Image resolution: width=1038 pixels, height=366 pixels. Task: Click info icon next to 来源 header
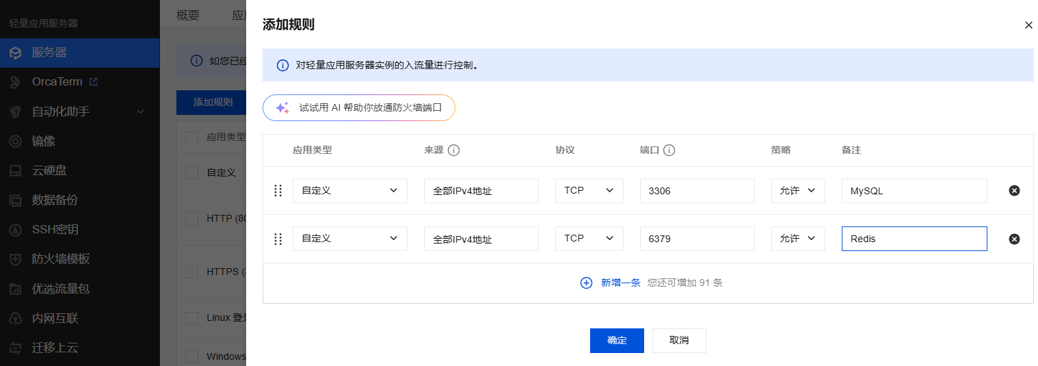[x=453, y=151]
